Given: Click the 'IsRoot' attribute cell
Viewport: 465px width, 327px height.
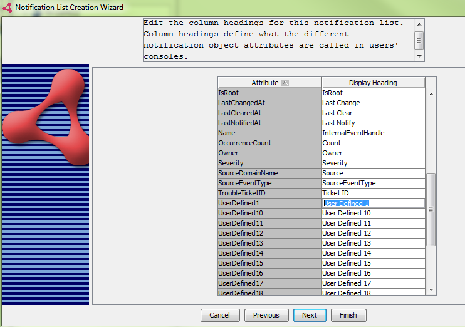Looking at the screenshot, I should coord(269,93).
